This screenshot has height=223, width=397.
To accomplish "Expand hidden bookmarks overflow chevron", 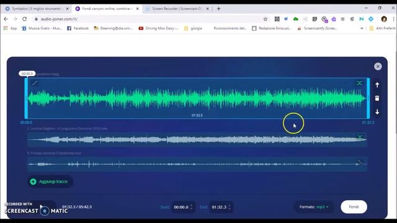I will point(362,28).
